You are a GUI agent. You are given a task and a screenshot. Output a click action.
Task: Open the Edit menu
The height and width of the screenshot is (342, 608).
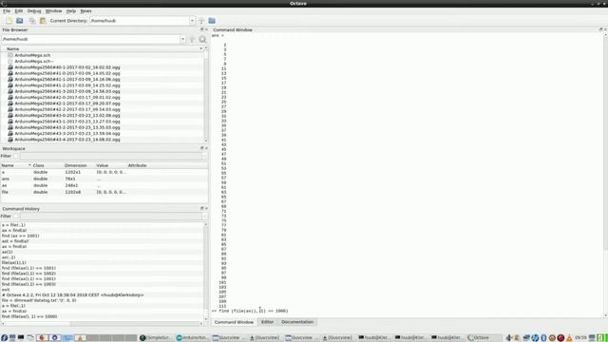tap(19, 10)
